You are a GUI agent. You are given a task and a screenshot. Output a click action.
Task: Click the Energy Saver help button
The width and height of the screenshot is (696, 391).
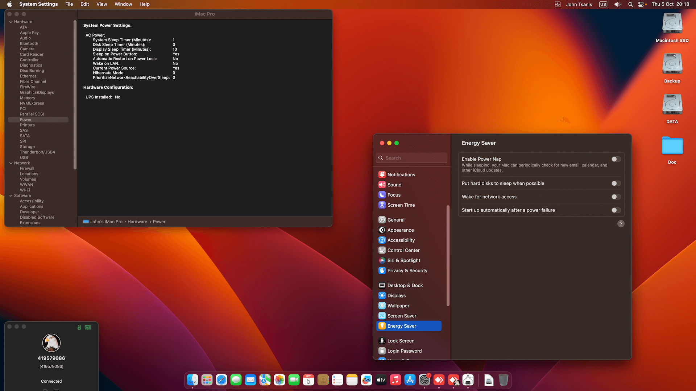coord(621,224)
